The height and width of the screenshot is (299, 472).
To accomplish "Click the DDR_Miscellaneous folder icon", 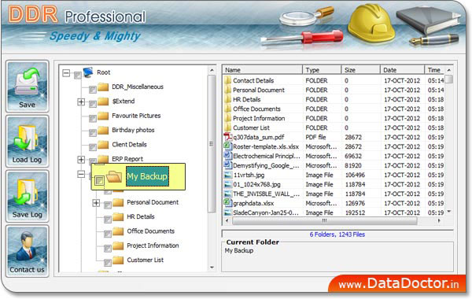I will point(103,87).
